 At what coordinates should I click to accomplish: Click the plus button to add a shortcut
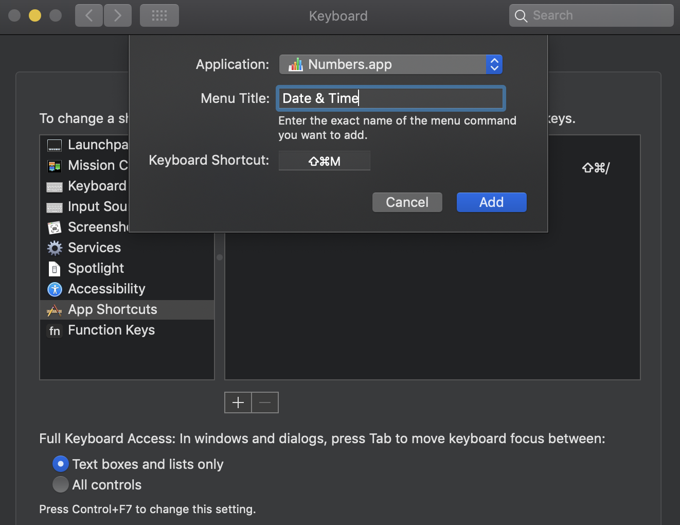[x=238, y=402]
